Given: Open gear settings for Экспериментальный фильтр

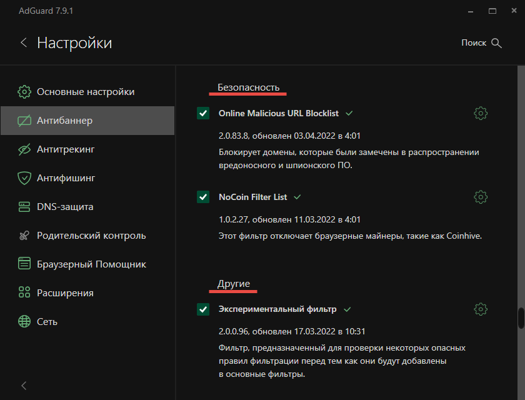Looking at the screenshot, I should point(481,309).
